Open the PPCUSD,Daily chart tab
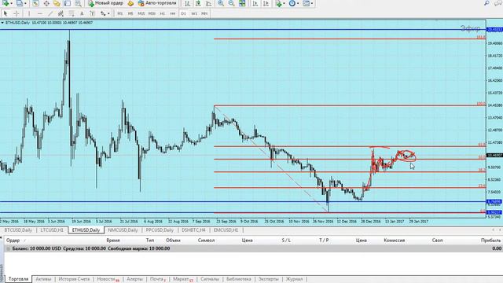Screen dimensions: 503x283 pyautogui.click(x=160, y=230)
